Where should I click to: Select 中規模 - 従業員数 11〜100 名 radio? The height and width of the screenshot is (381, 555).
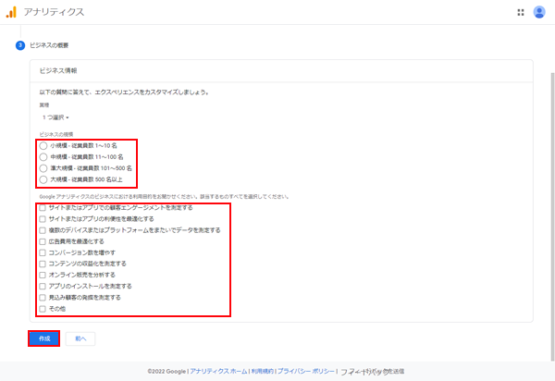(x=43, y=157)
